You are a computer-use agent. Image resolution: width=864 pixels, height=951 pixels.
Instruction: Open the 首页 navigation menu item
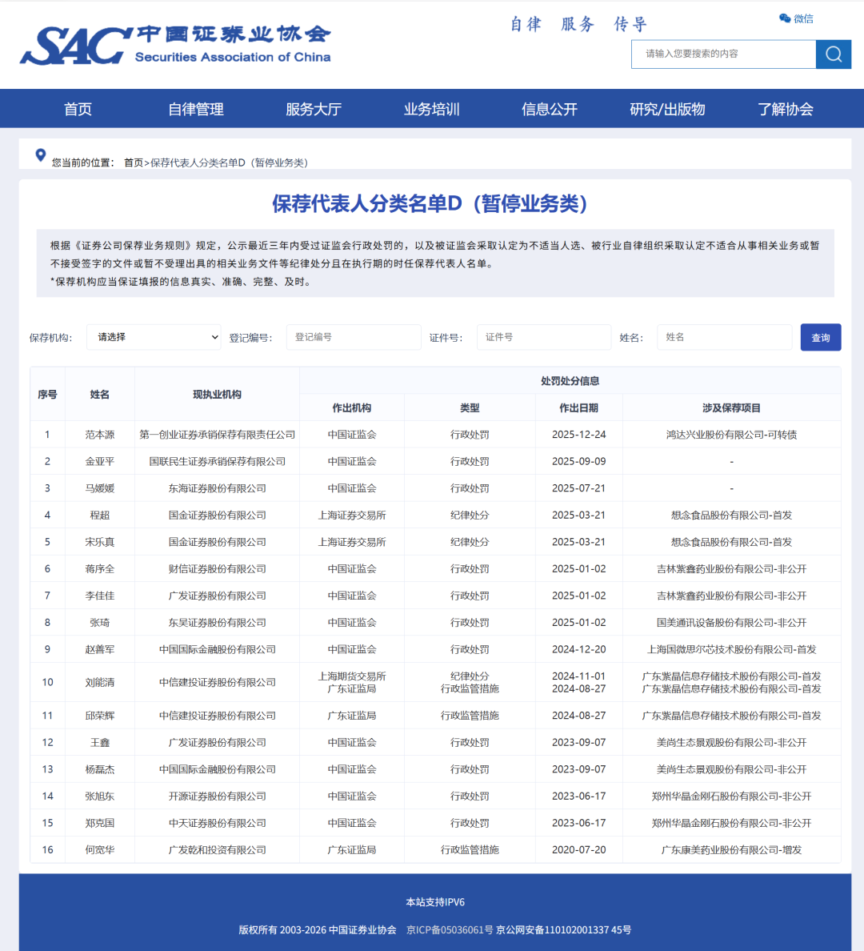pos(78,109)
